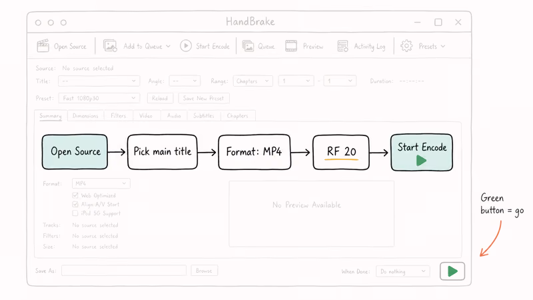
Task: Click the Reload button
Action: point(160,98)
